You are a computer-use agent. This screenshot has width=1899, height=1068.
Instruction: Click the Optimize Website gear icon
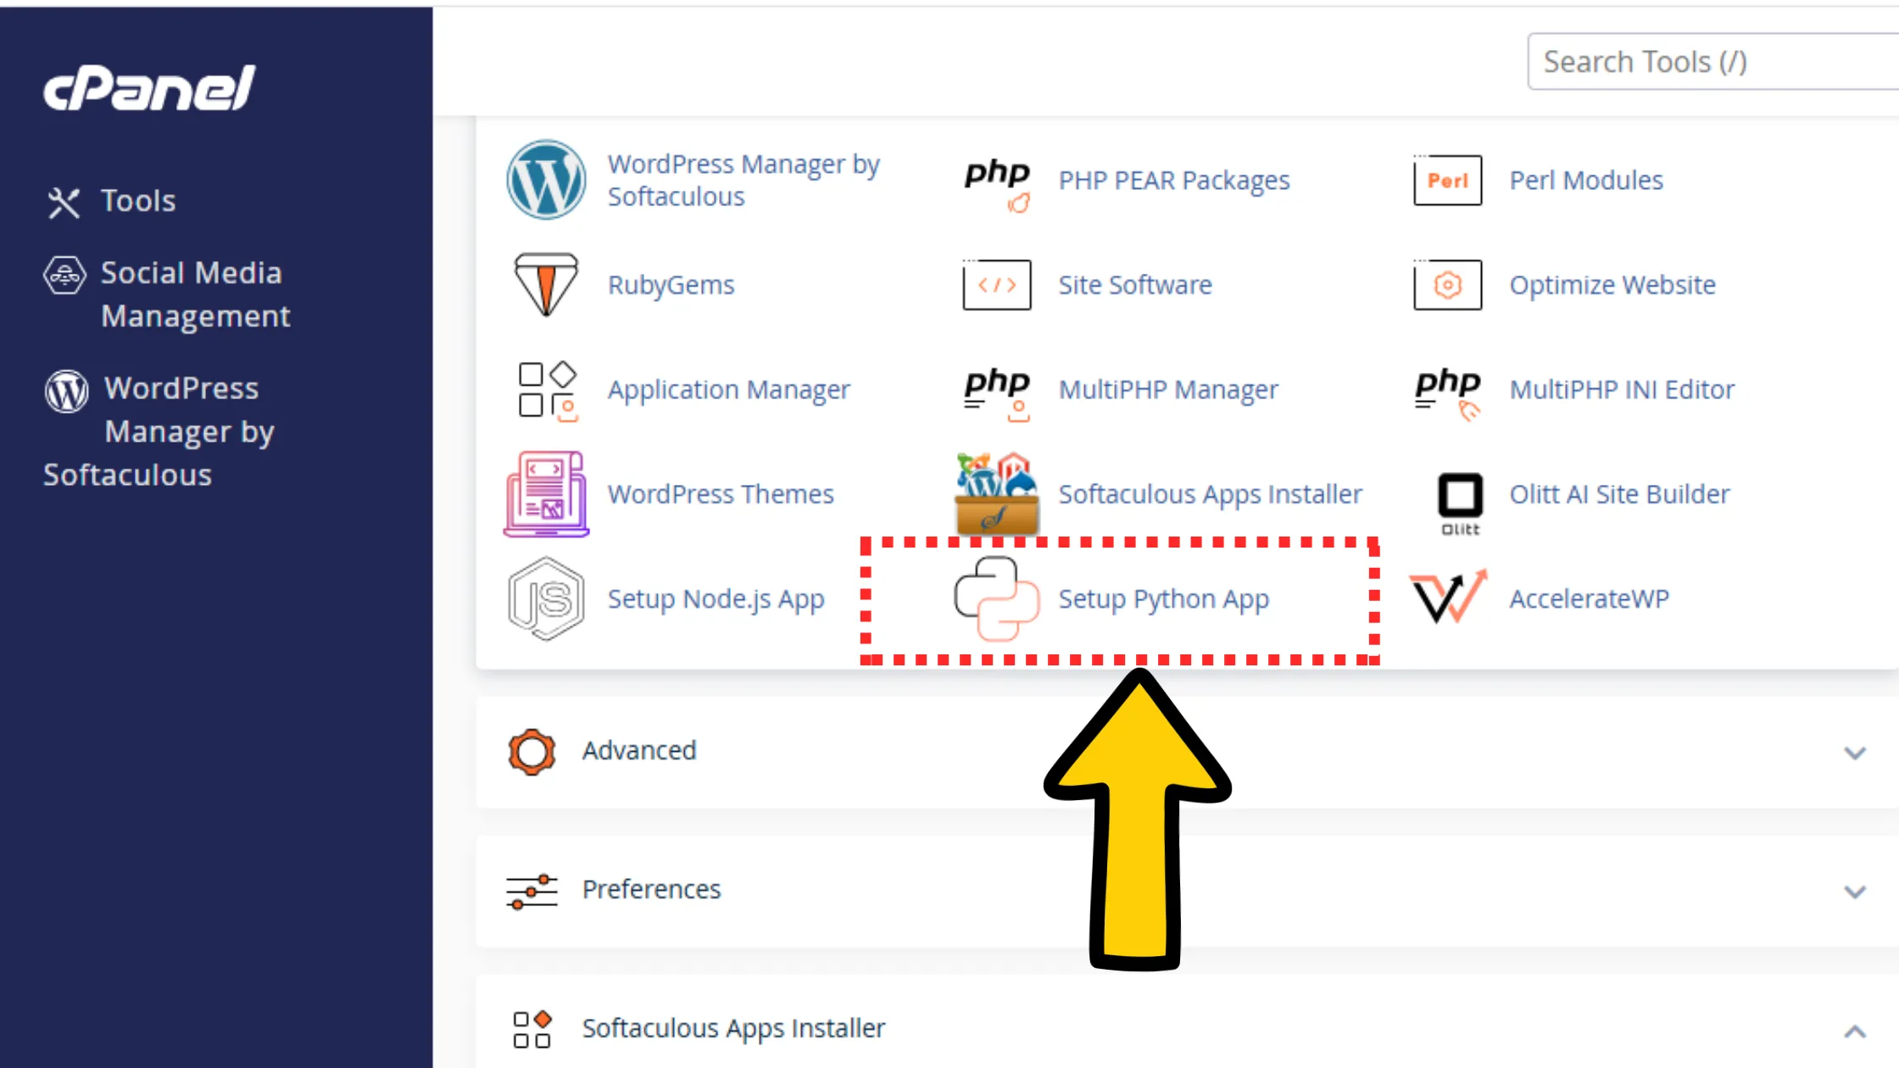click(x=1448, y=284)
